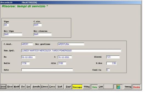Open the Elenco list button

point(45,87)
